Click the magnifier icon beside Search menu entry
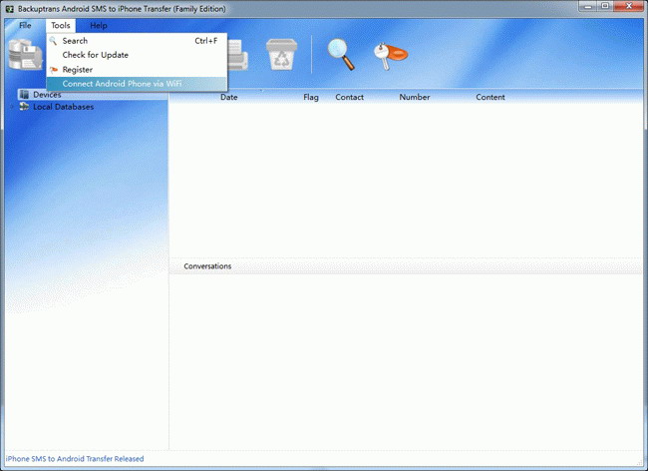Viewport: 648px width, 471px height. coord(53,41)
